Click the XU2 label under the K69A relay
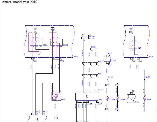This screenshot has width=157, height=122. [x=34, y=61]
